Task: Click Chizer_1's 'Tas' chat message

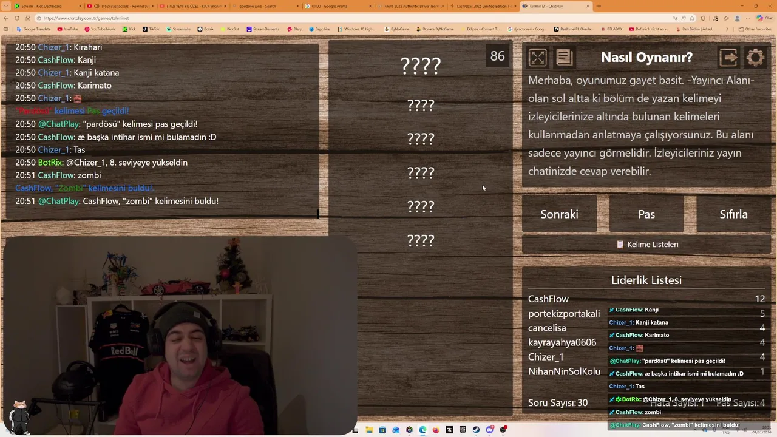Action: pyautogui.click(x=50, y=150)
